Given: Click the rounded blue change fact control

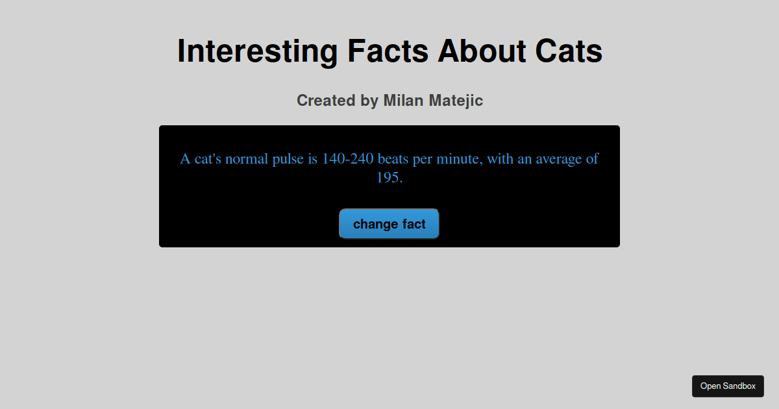Looking at the screenshot, I should (x=389, y=223).
